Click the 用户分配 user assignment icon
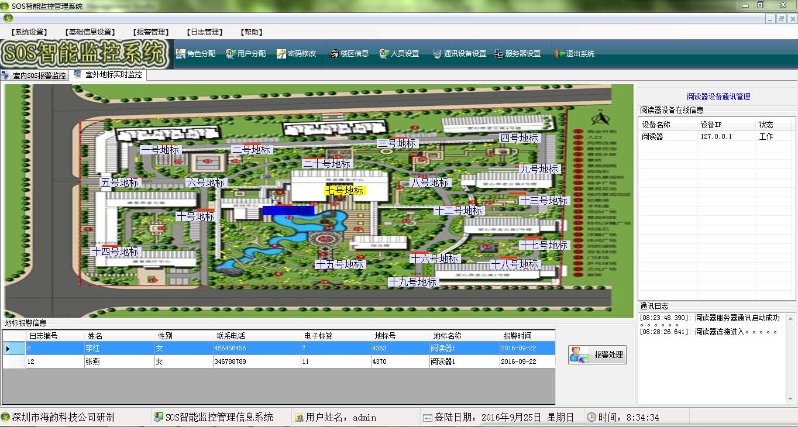Image resolution: width=798 pixels, height=427 pixels. tap(246, 54)
